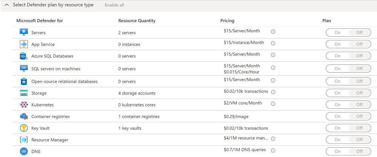Select the Resource Manager row label
The width and height of the screenshot is (377, 157).
point(50,140)
